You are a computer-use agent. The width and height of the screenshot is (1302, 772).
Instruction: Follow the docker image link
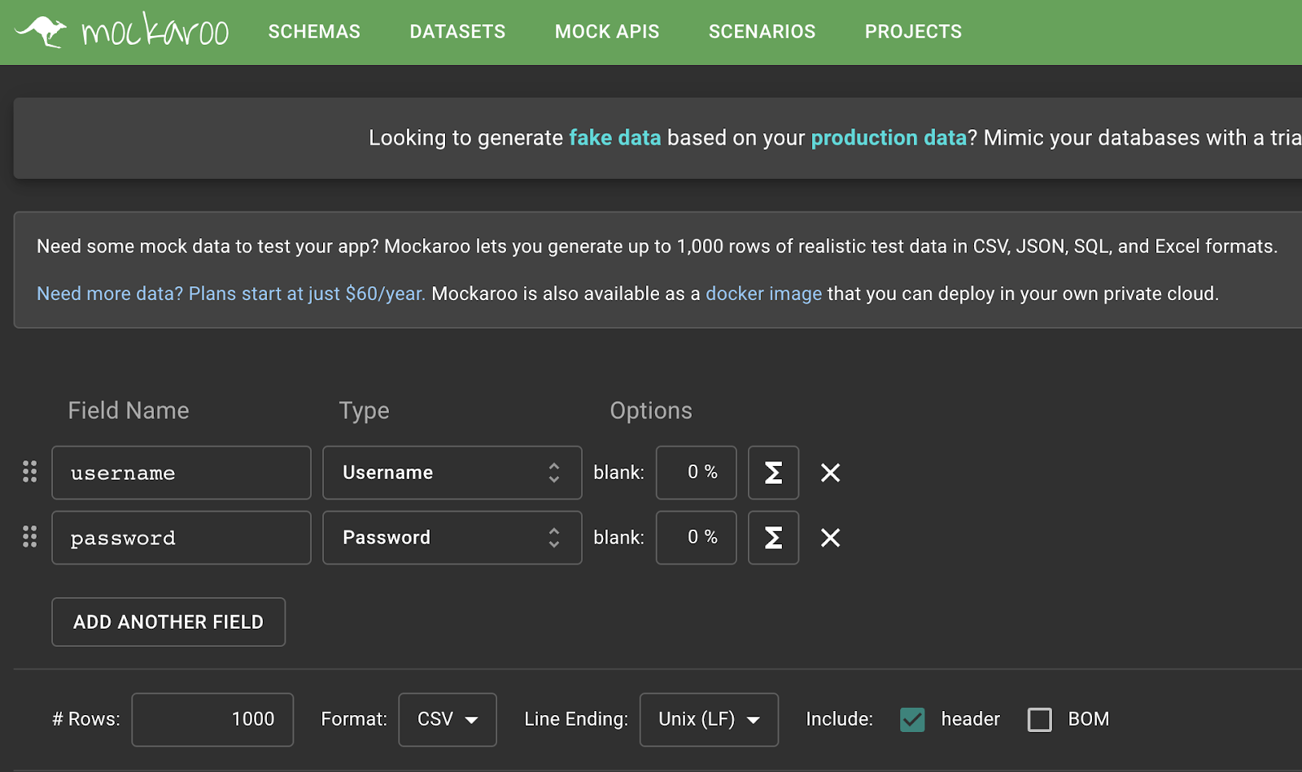(x=763, y=294)
